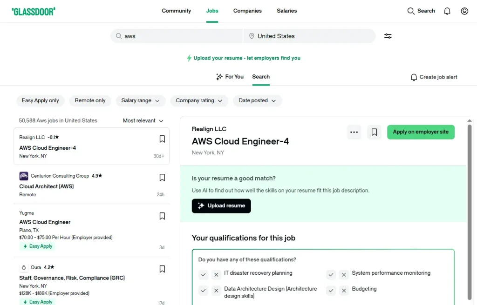
Task: Open the Cloud Architect (AWS) job listing
Action: [x=92, y=185]
